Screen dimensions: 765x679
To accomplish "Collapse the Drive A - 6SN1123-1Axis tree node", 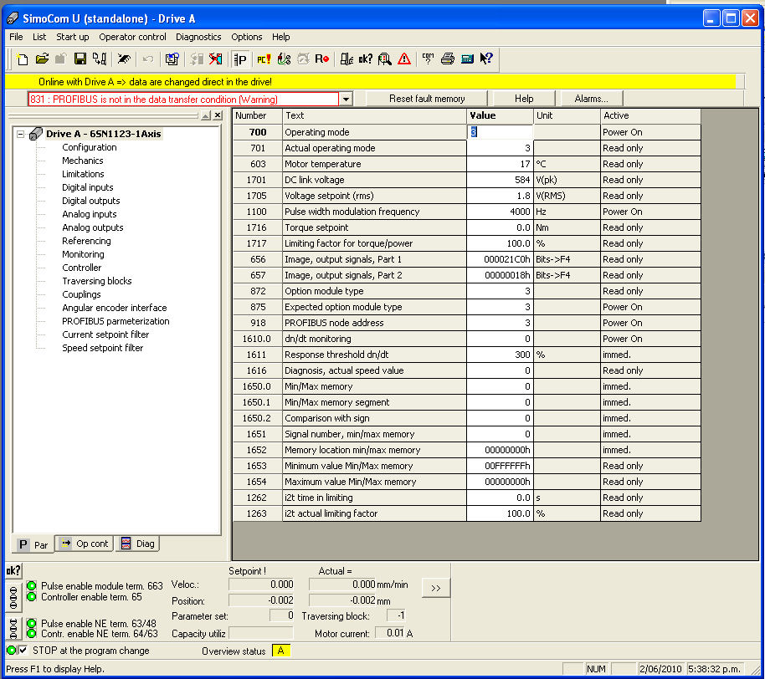I will pyautogui.click(x=20, y=134).
